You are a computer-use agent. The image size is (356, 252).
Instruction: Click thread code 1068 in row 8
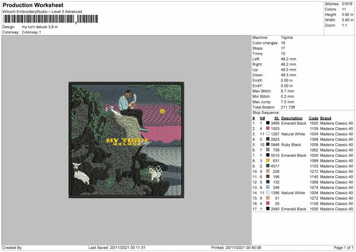[314, 161]
